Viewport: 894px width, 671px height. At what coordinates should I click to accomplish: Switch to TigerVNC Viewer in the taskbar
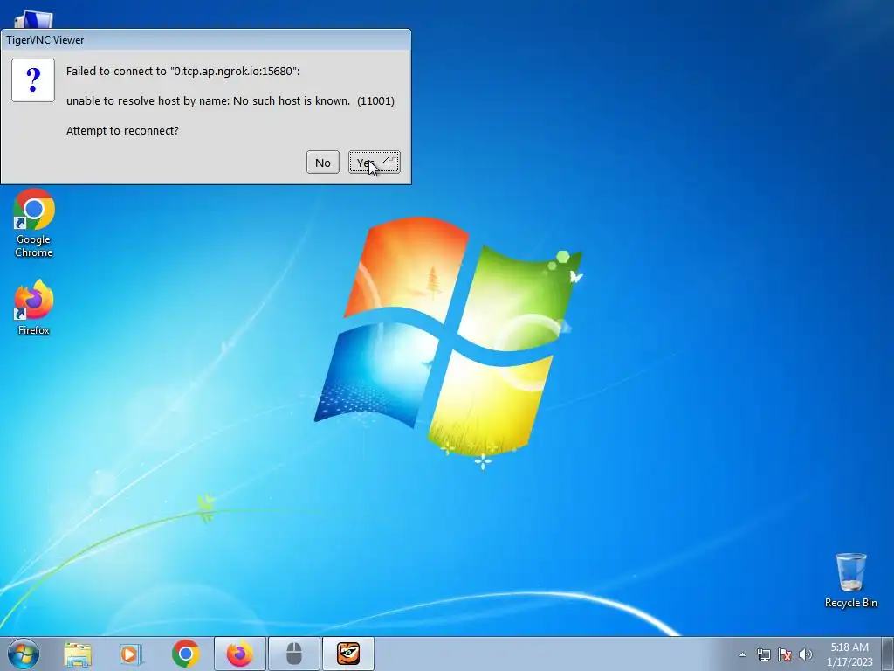tap(348, 654)
